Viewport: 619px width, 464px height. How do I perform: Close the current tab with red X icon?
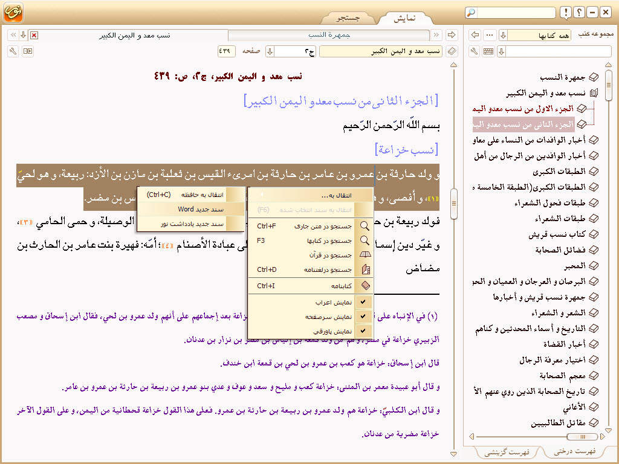[34, 36]
